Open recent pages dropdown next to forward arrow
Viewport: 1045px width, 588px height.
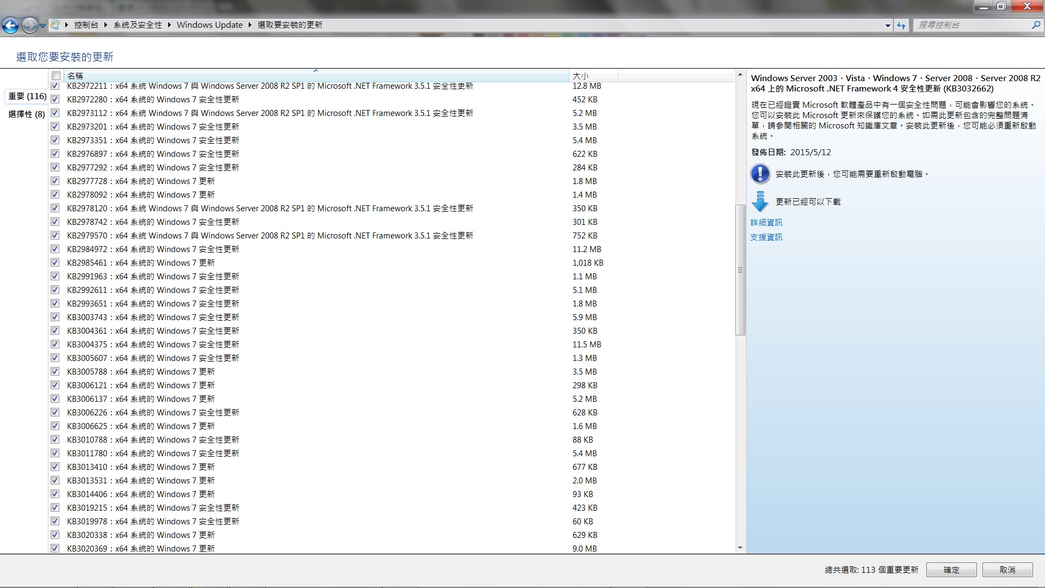pos(42,26)
